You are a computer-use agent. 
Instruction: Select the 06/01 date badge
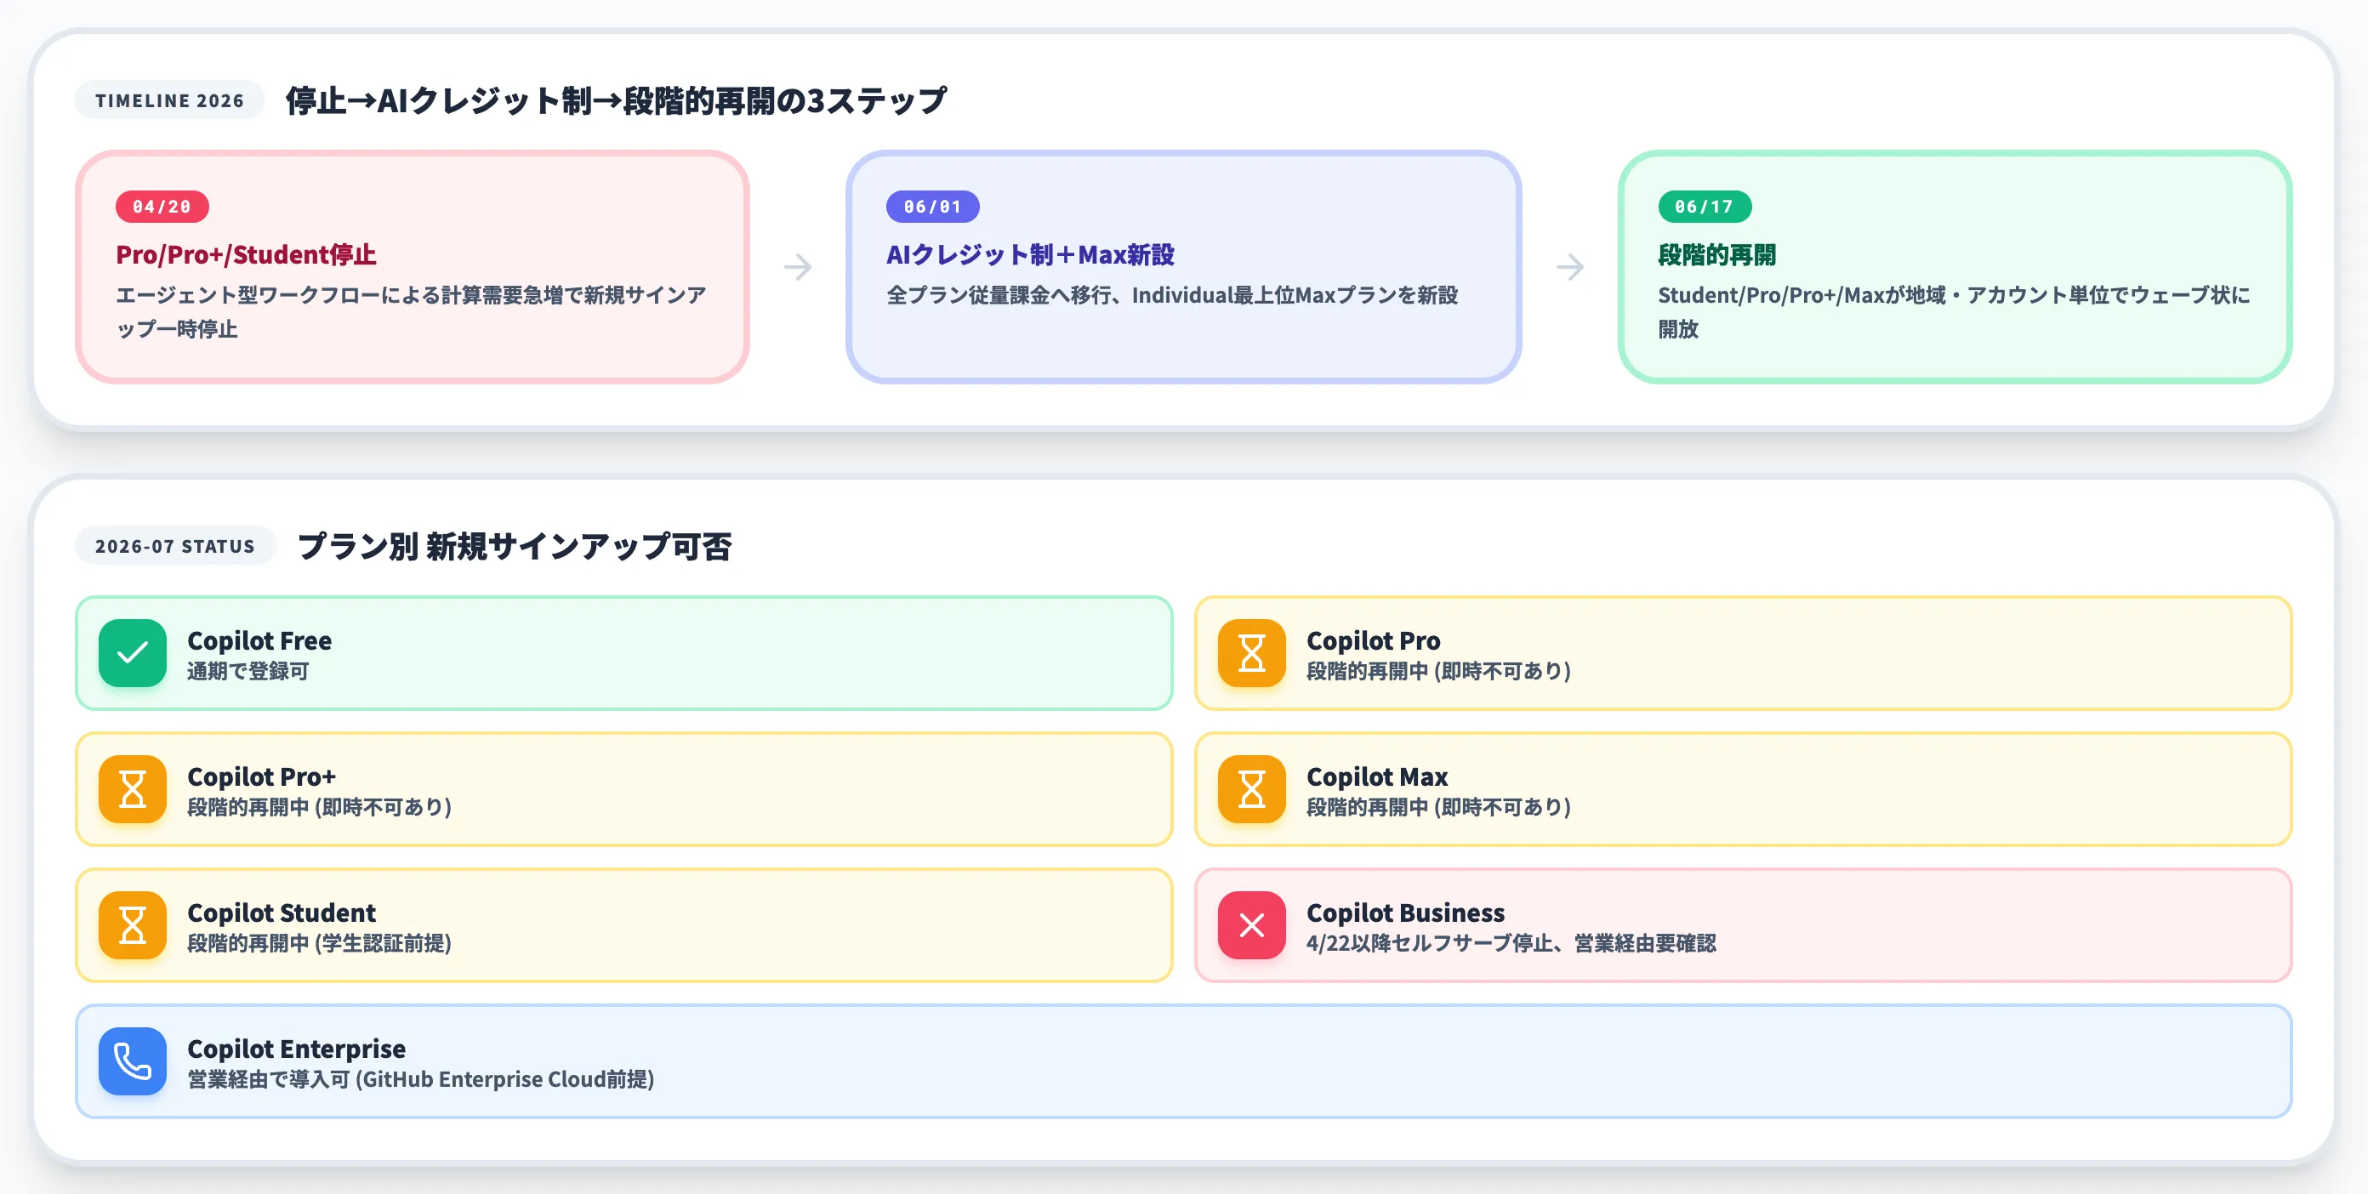[932, 207]
